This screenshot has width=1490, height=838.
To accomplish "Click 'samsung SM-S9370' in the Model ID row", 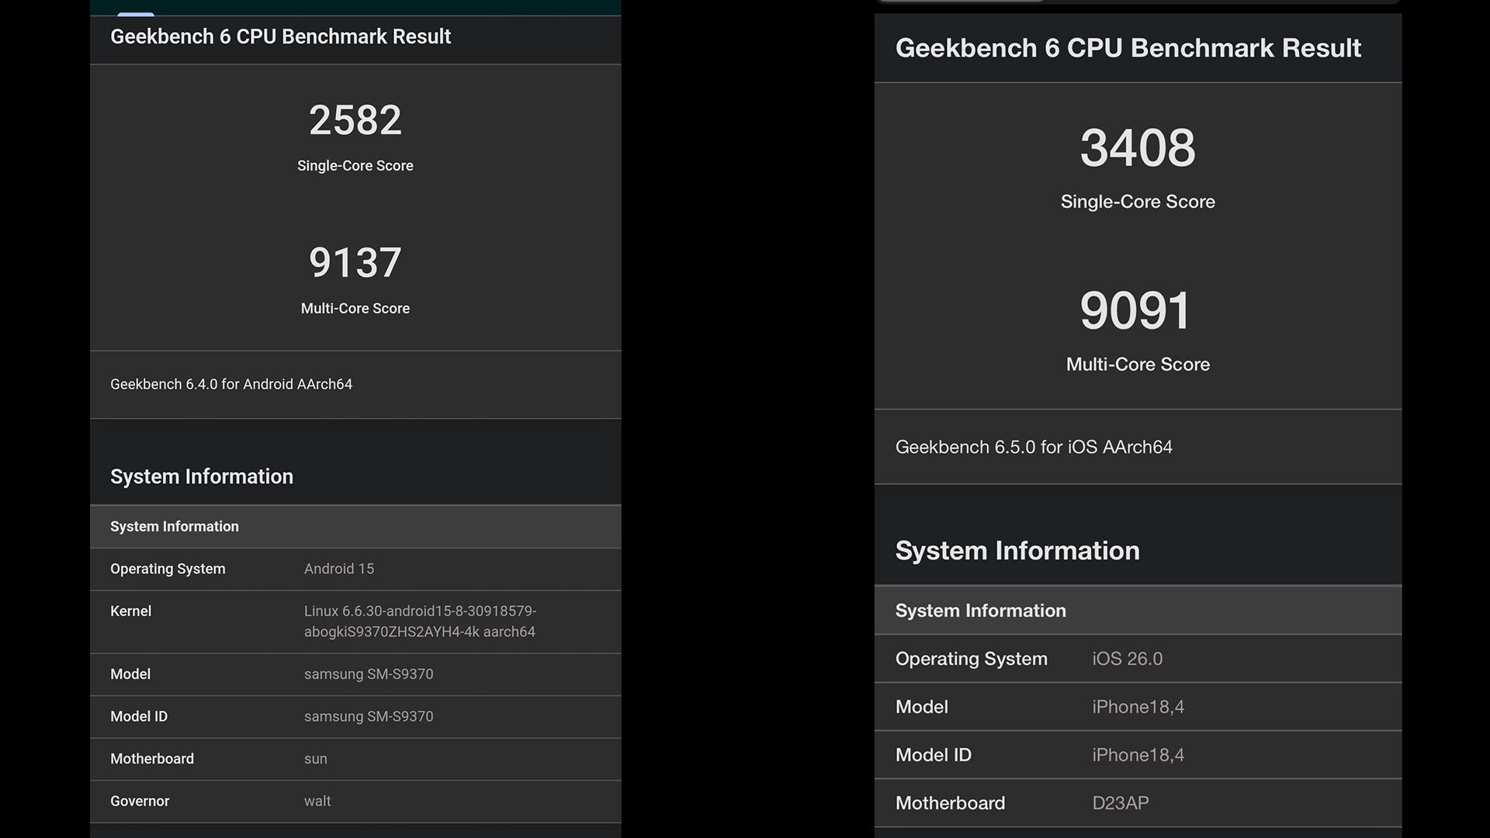I will tap(369, 716).
